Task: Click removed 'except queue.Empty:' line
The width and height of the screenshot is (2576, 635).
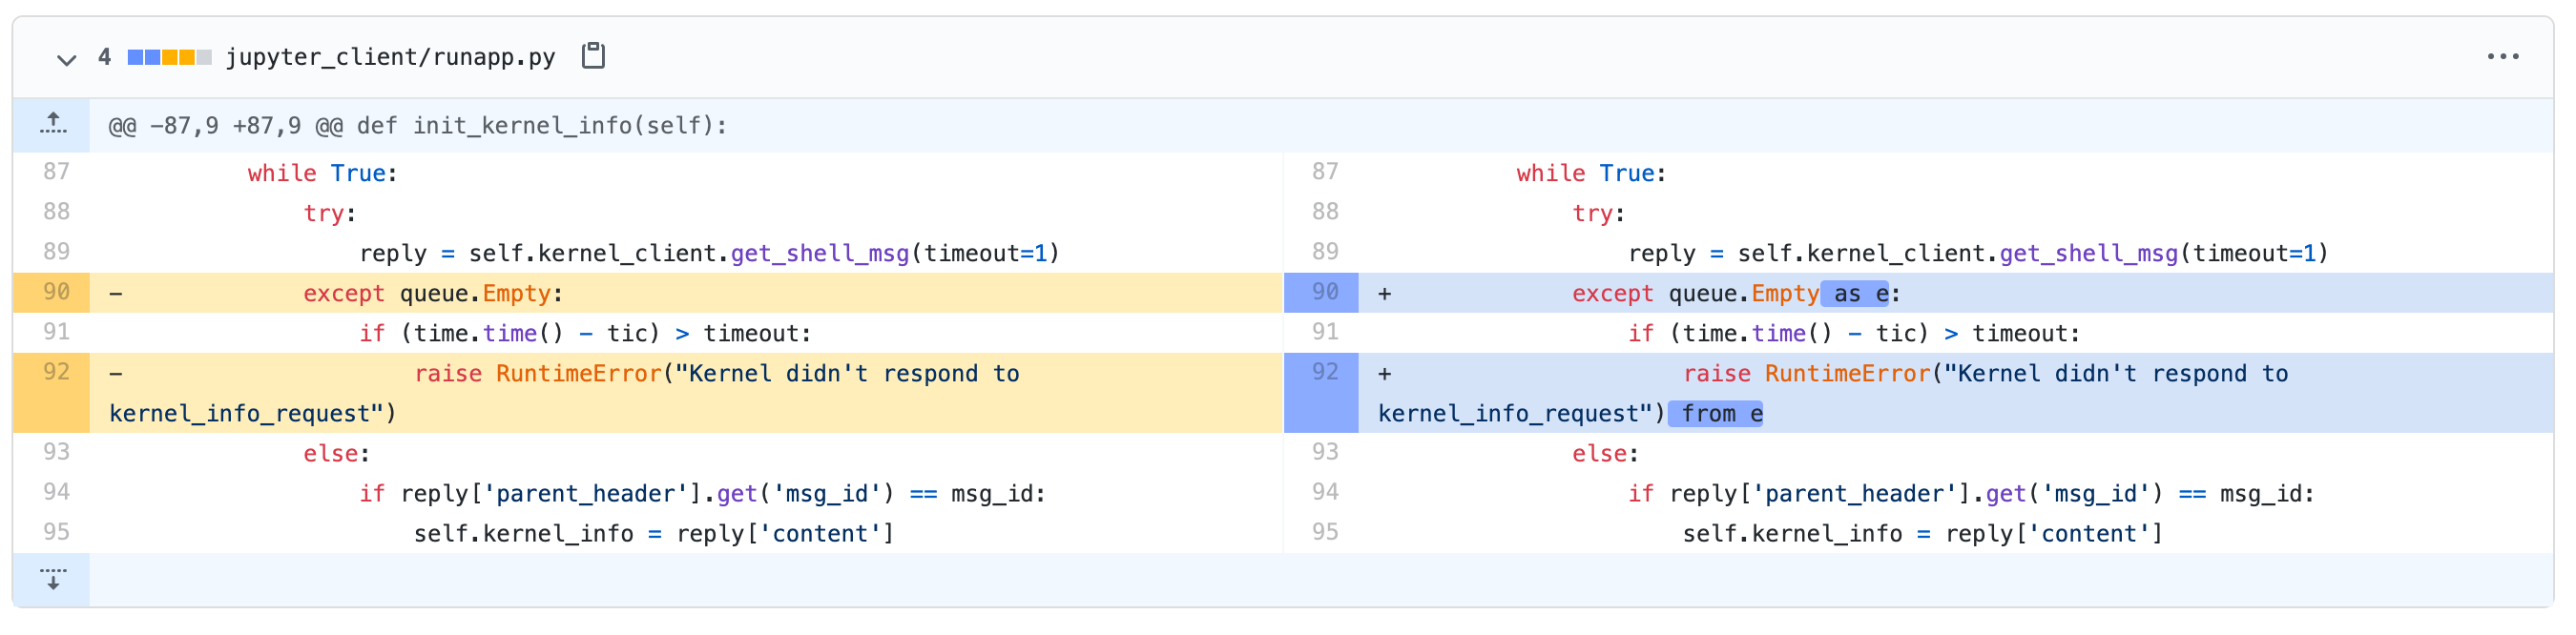Action: click(x=433, y=294)
